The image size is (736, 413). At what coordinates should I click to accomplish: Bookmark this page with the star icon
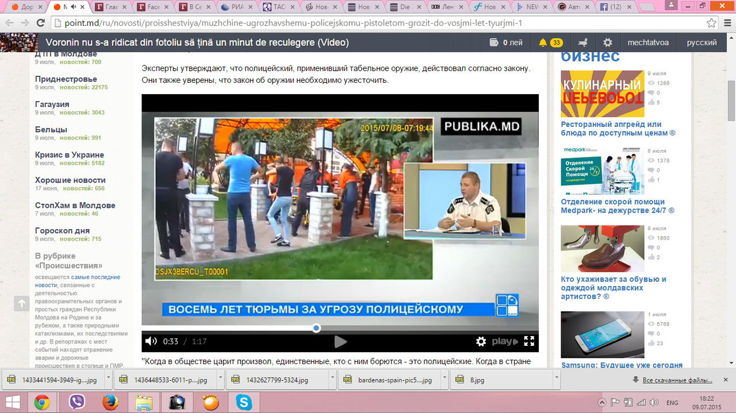(711, 24)
